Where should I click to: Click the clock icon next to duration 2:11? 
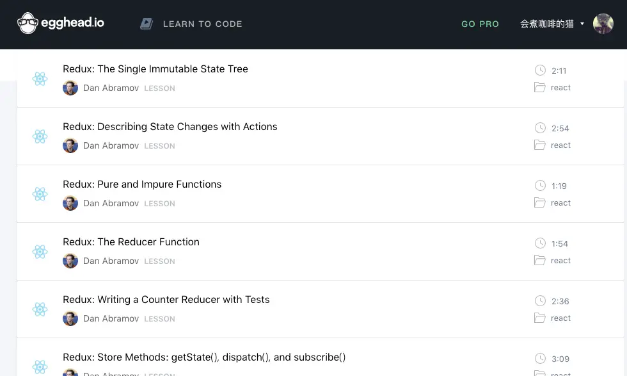(x=539, y=70)
